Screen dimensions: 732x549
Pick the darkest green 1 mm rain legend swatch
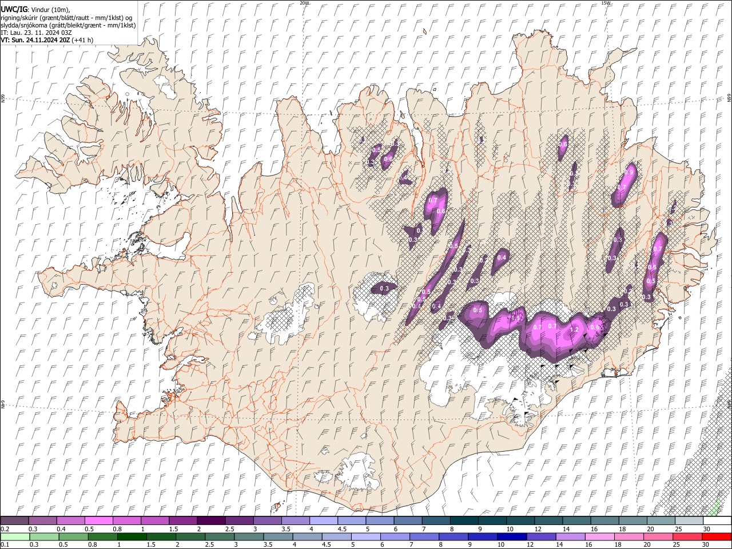point(132,536)
